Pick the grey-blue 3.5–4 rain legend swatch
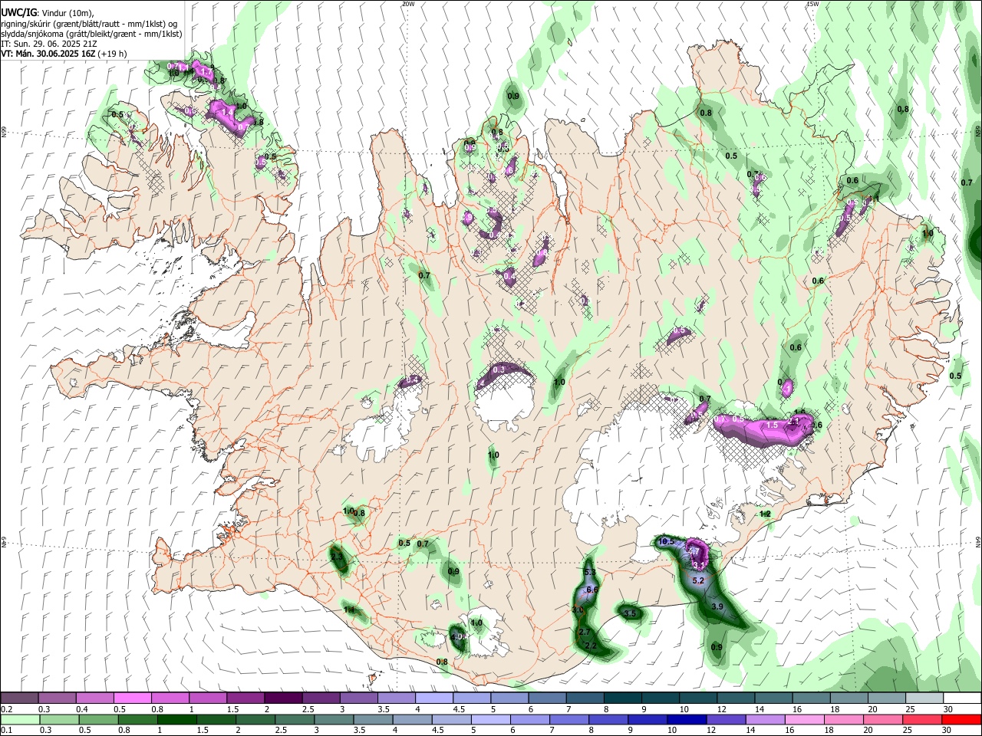The height and width of the screenshot is (736, 982). click(373, 719)
